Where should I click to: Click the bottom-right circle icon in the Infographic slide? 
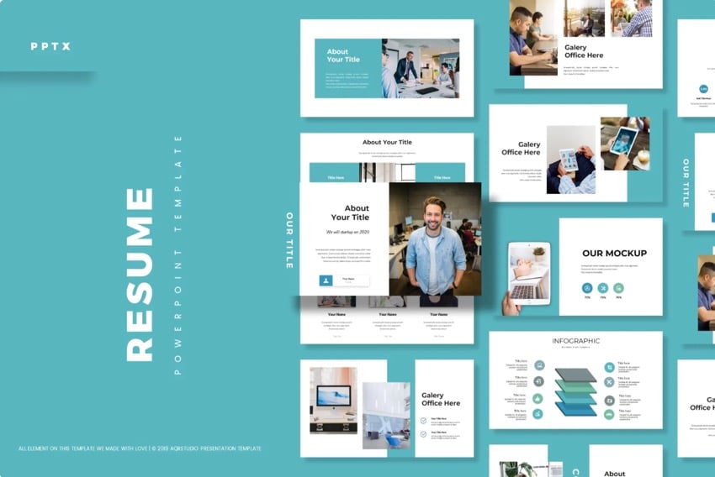click(x=609, y=414)
